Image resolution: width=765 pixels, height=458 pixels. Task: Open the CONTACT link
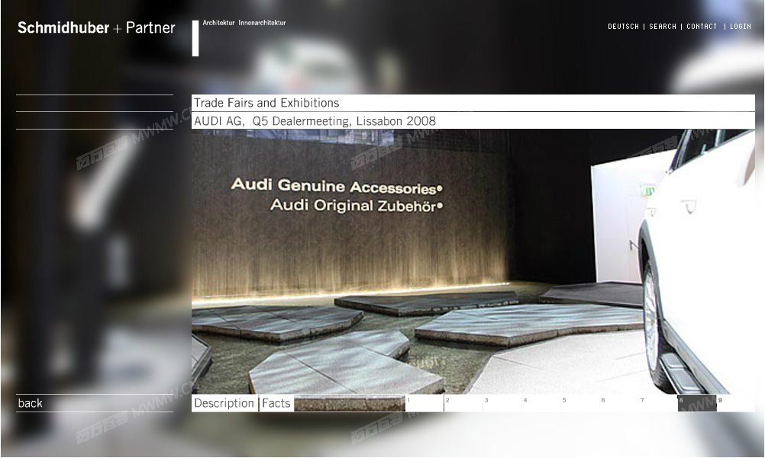702,27
